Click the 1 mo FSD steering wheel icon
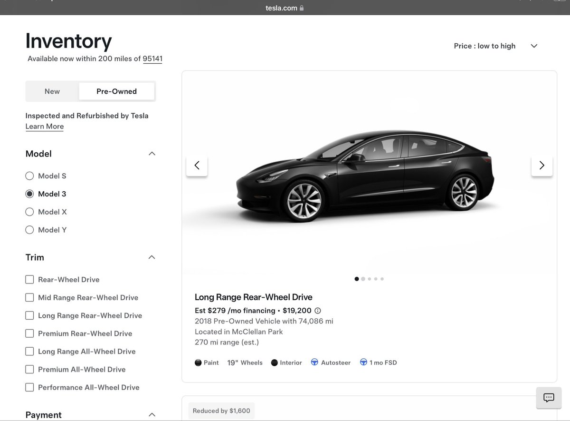The height and width of the screenshot is (421, 570). 363,362
